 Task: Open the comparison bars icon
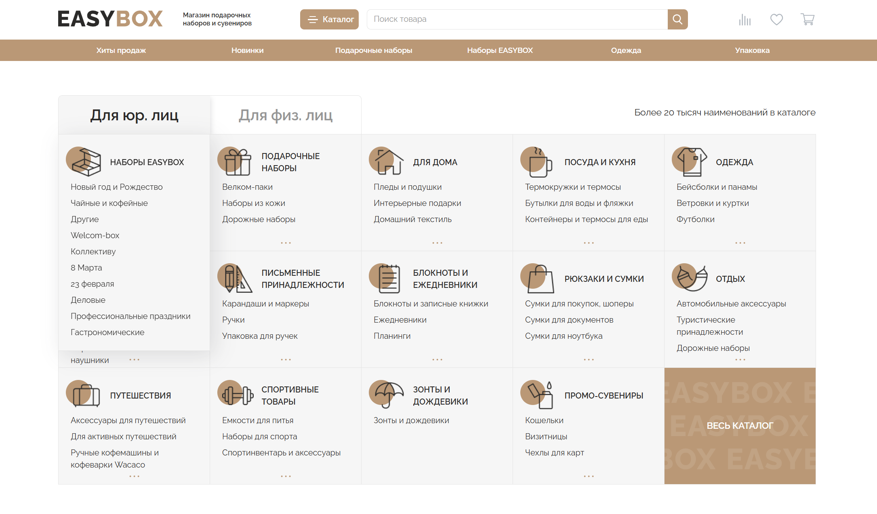(x=745, y=19)
